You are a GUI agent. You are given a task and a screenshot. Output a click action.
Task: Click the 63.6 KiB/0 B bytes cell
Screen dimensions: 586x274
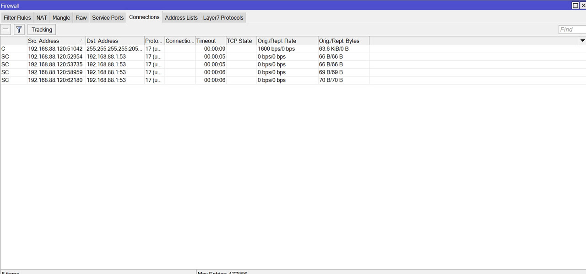tap(344, 49)
